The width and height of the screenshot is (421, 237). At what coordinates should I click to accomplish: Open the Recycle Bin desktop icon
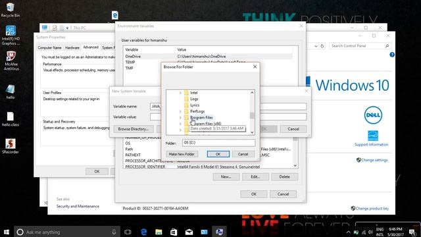pyautogui.click(x=11, y=10)
